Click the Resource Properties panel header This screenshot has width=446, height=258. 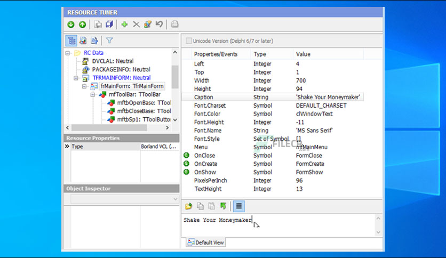[x=122, y=138]
